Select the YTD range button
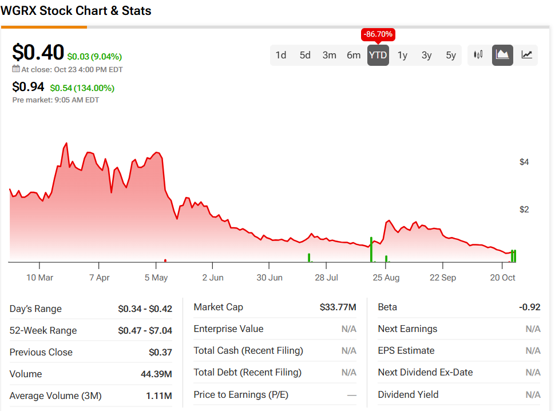555x411 pixels. click(378, 55)
